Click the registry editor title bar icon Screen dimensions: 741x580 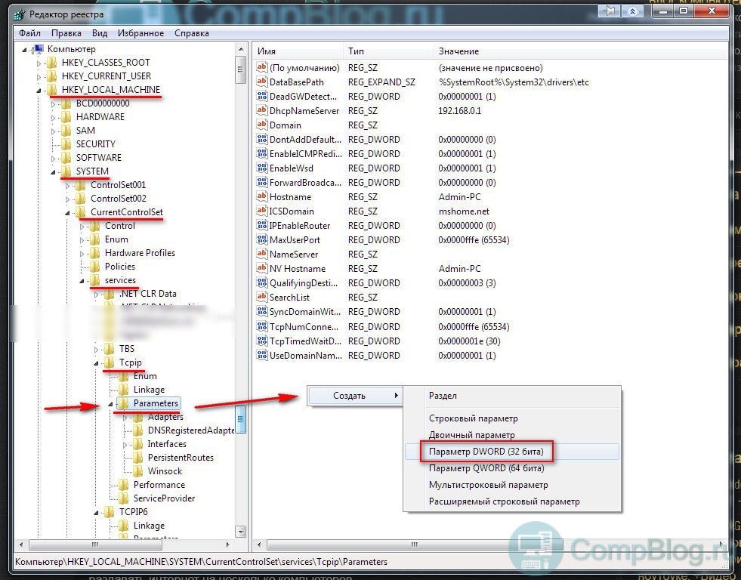[x=20, y=14]
